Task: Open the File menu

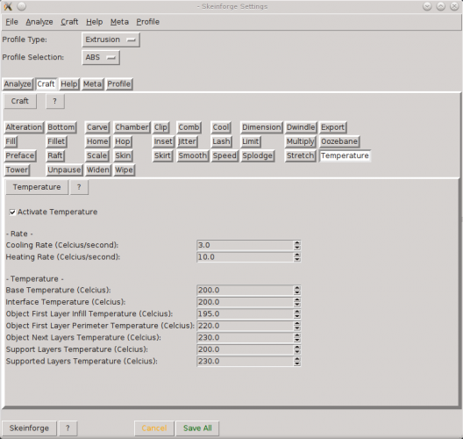Action: [11, 22]
